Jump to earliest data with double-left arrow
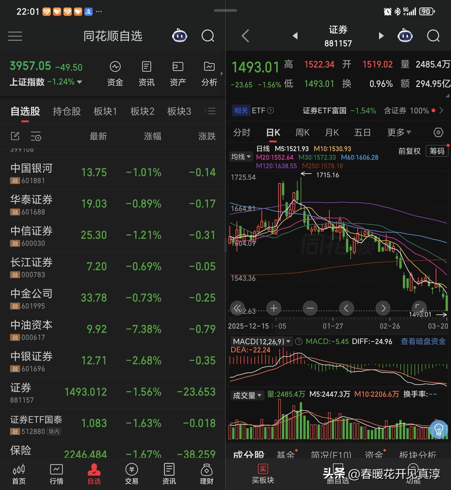This screenshot has width=451, height=490. click(x=237, y=308)
